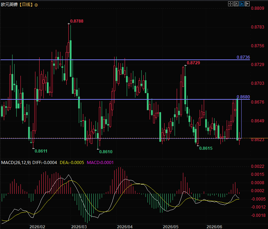Click the -0.0005 MACD axis label
268x229 pixels.
coord(258,199)
